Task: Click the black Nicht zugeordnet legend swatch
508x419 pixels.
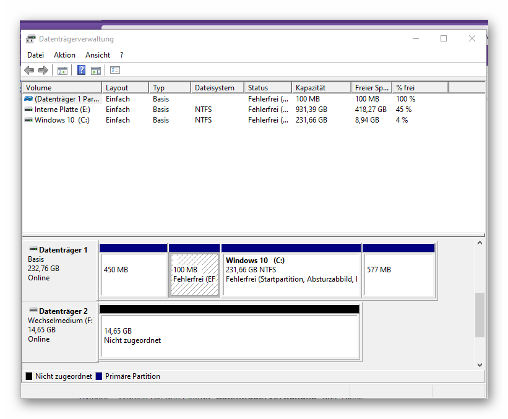Action: 29,376
